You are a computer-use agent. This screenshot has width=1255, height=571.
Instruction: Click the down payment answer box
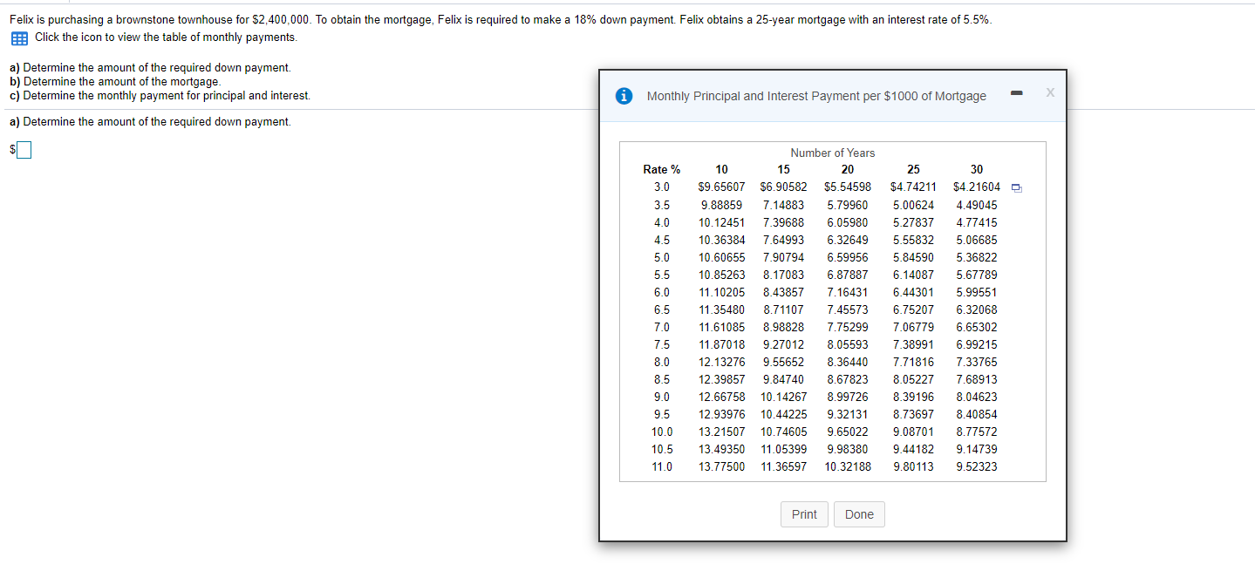coord(24,151)
